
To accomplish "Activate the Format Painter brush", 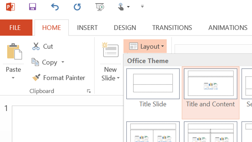I will (58, 78).
